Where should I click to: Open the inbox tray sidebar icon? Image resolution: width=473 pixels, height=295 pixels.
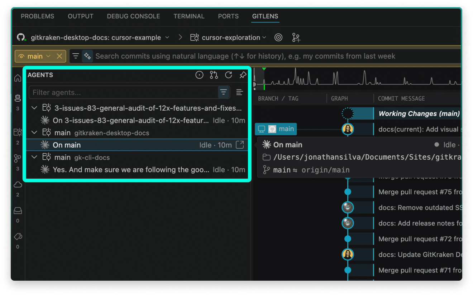pyautogui.click(x=18, y=211)
